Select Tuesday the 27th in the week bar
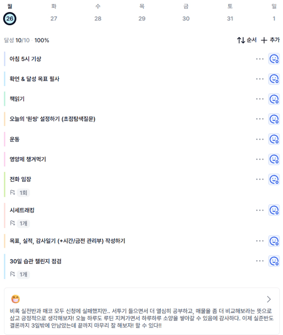 [54, 18]
